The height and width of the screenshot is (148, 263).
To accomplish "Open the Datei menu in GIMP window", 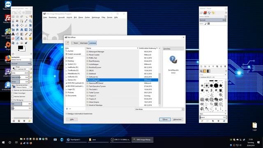I will click(x=45, y=17).
